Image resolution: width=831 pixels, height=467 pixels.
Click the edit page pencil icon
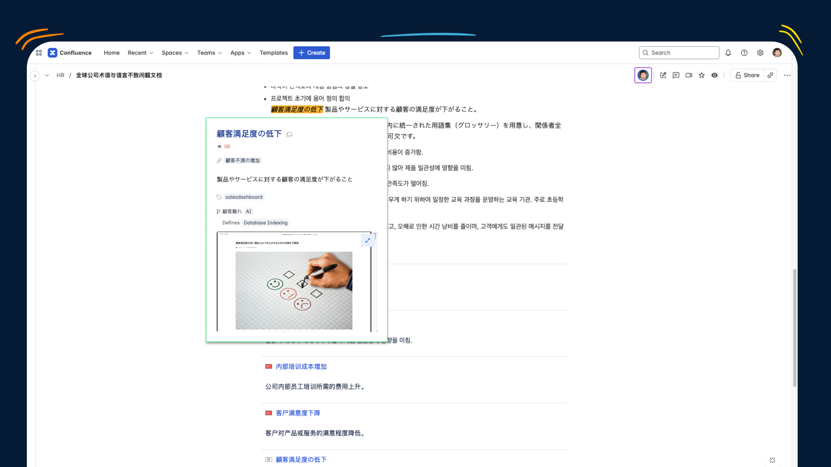tap(663, 75)
